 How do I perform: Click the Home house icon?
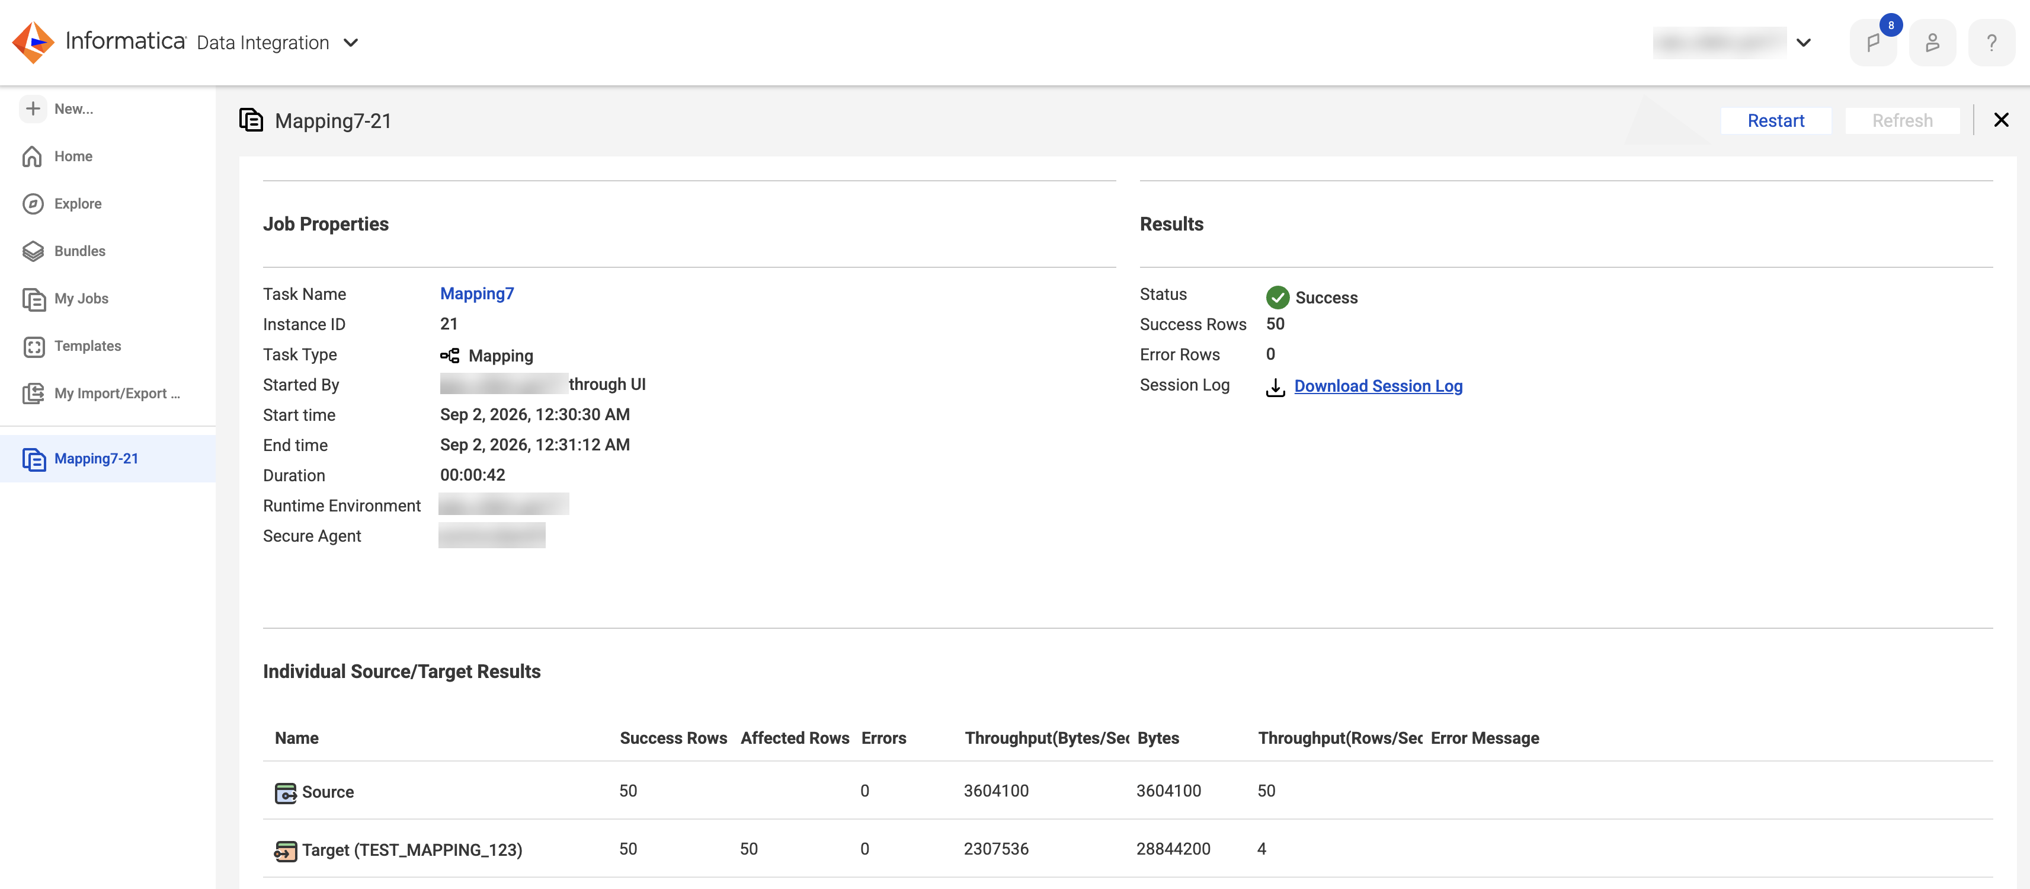(x=33, y=156)
